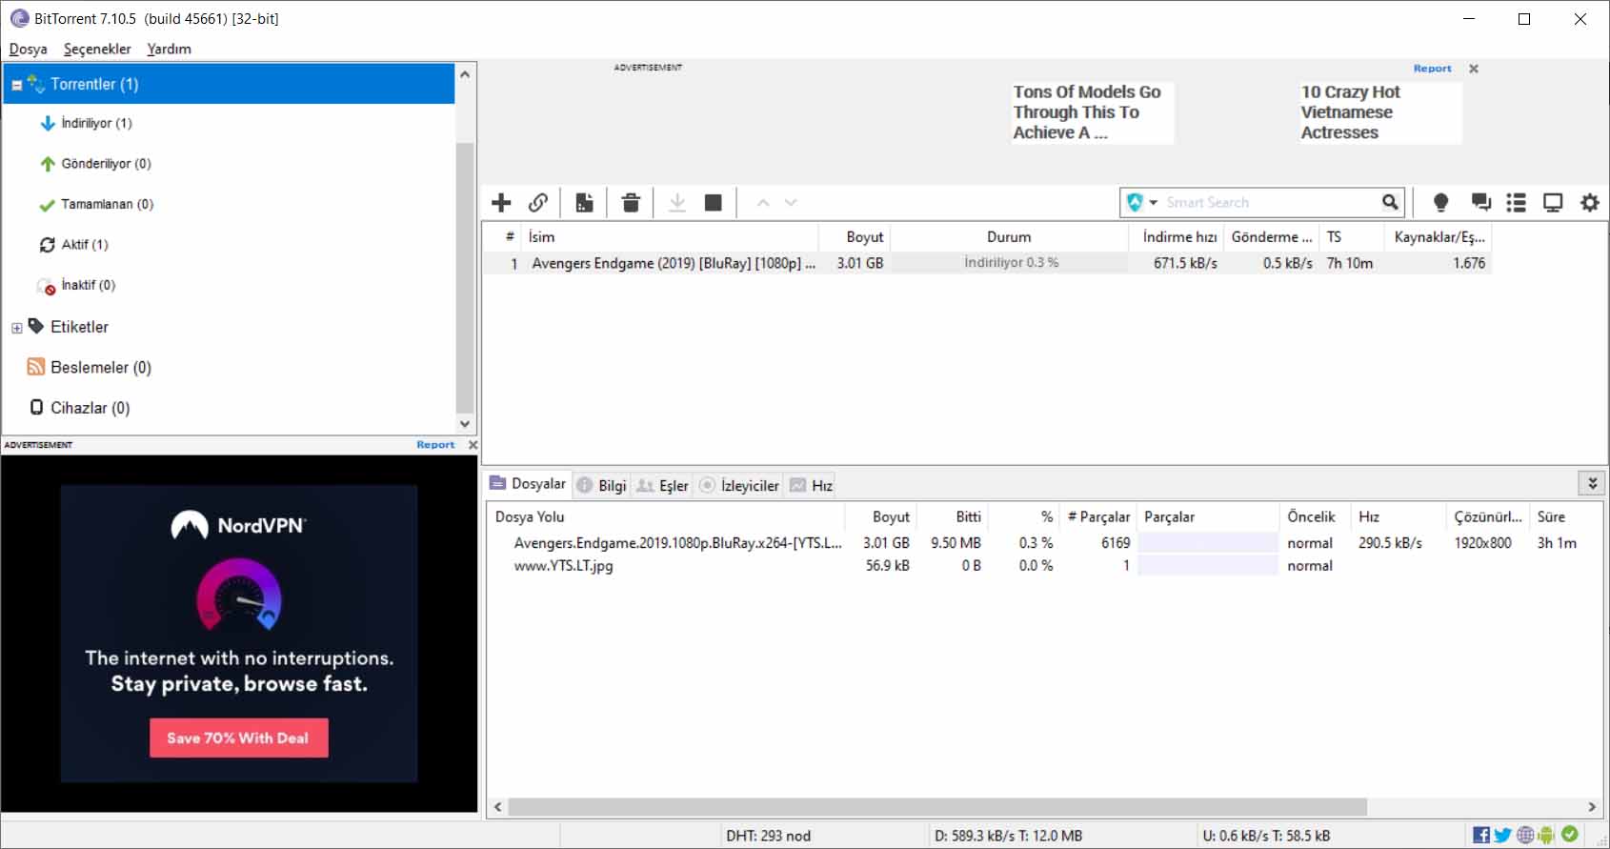
Task: Click Save 70% With Deal button
Action: pyautogui.click(x=238, y=738)
